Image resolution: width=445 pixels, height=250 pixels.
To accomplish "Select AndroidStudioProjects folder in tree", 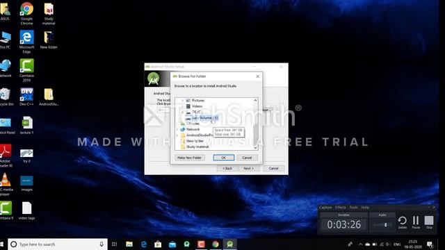I will [197, 135].
